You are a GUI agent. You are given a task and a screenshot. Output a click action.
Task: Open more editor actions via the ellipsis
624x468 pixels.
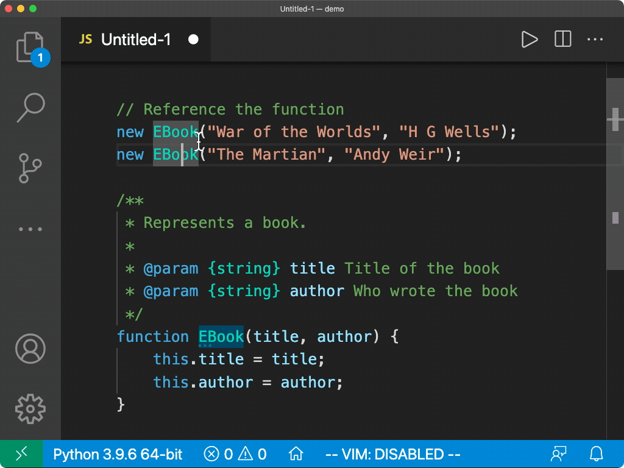(595, 39)
